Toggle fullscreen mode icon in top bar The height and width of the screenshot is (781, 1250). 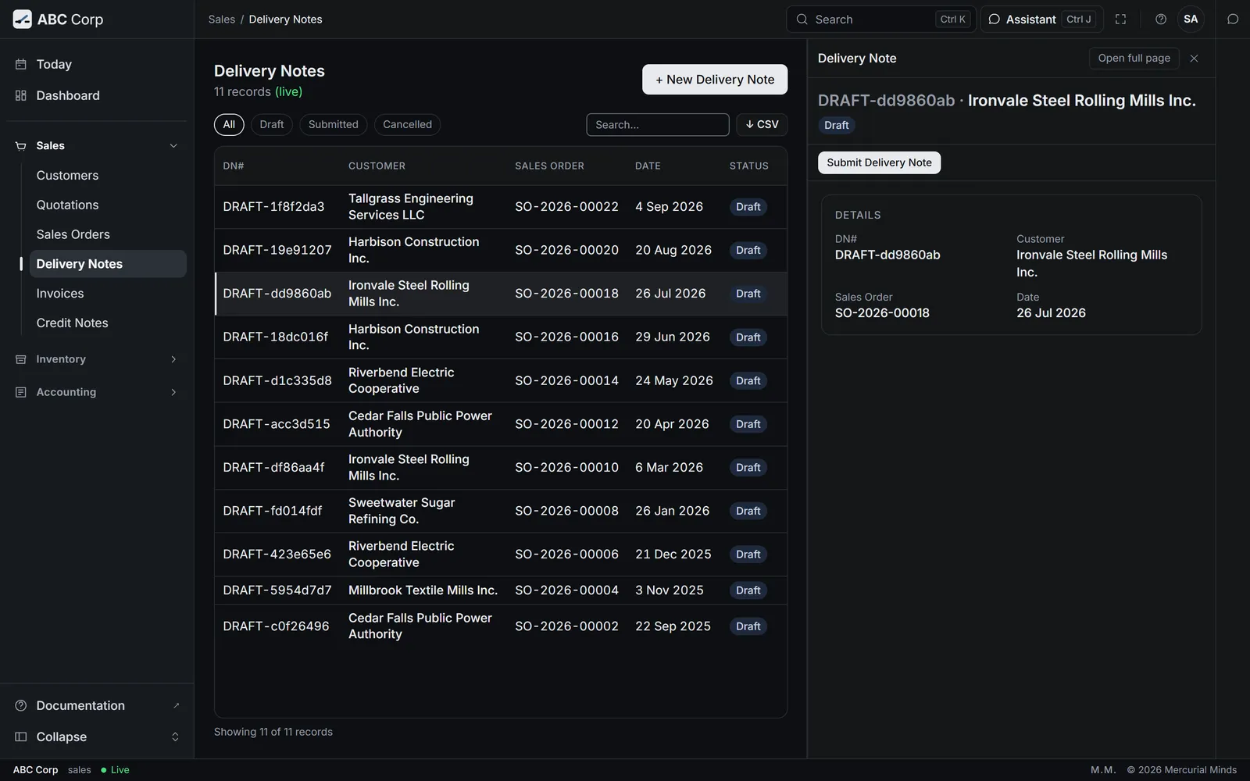tap(1120, 20)
